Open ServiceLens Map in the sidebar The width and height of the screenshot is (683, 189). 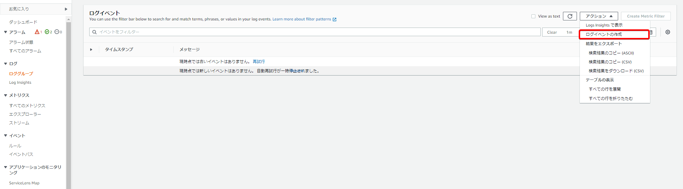tap(24, 183)
